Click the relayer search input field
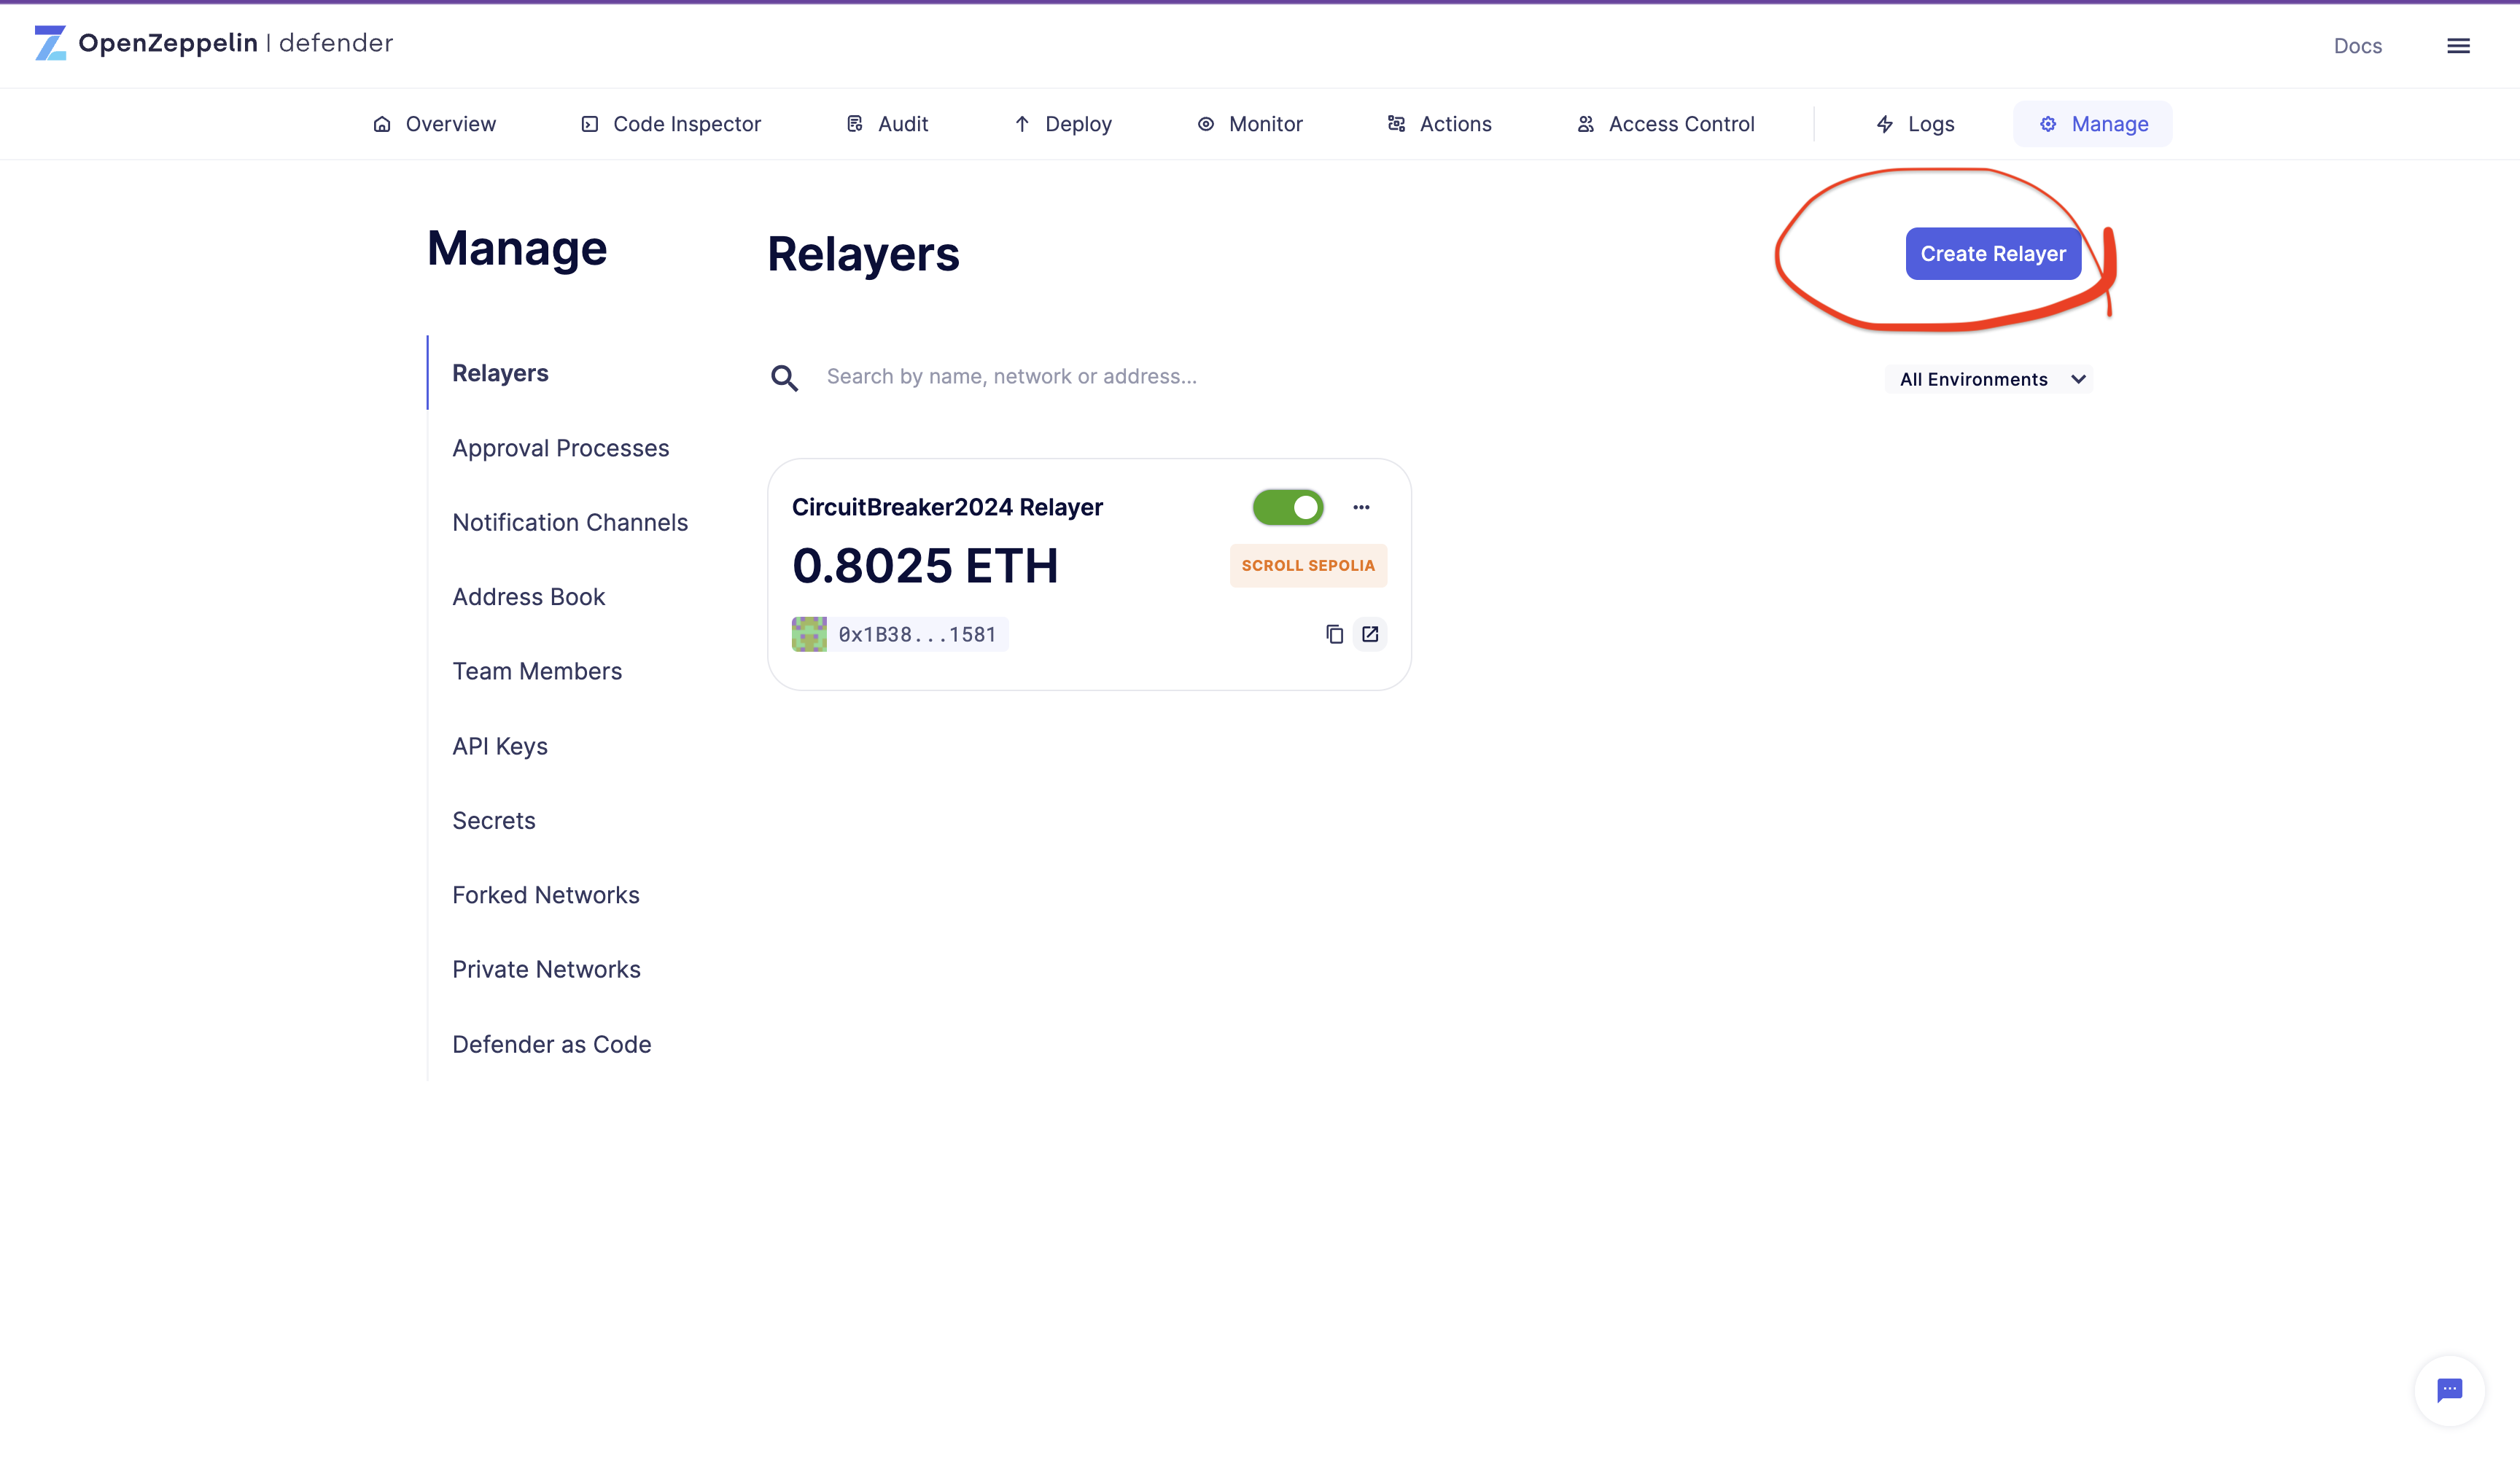This screenshot has width=2520, height=1461. pos(1011,377)
